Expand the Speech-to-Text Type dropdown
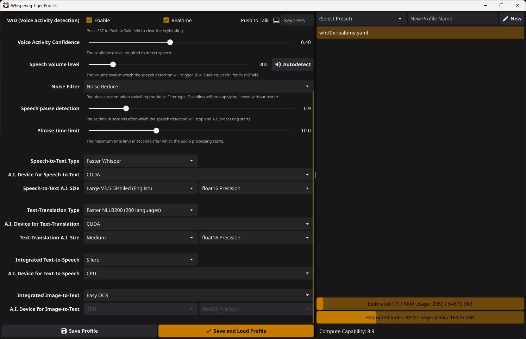This screenshot has height=339, width=526. (x=140, y=161)
